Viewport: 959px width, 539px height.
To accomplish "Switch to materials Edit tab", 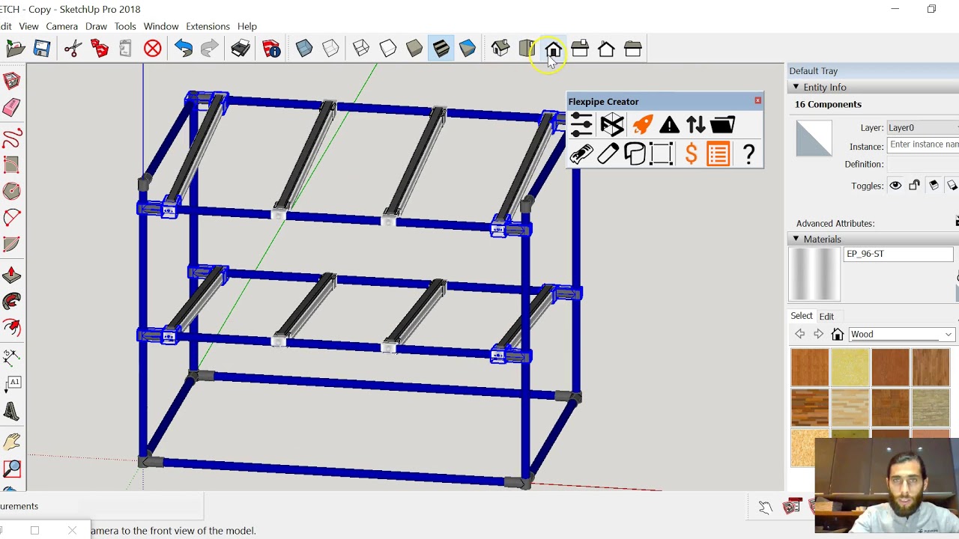I will (x=826, y=316).
